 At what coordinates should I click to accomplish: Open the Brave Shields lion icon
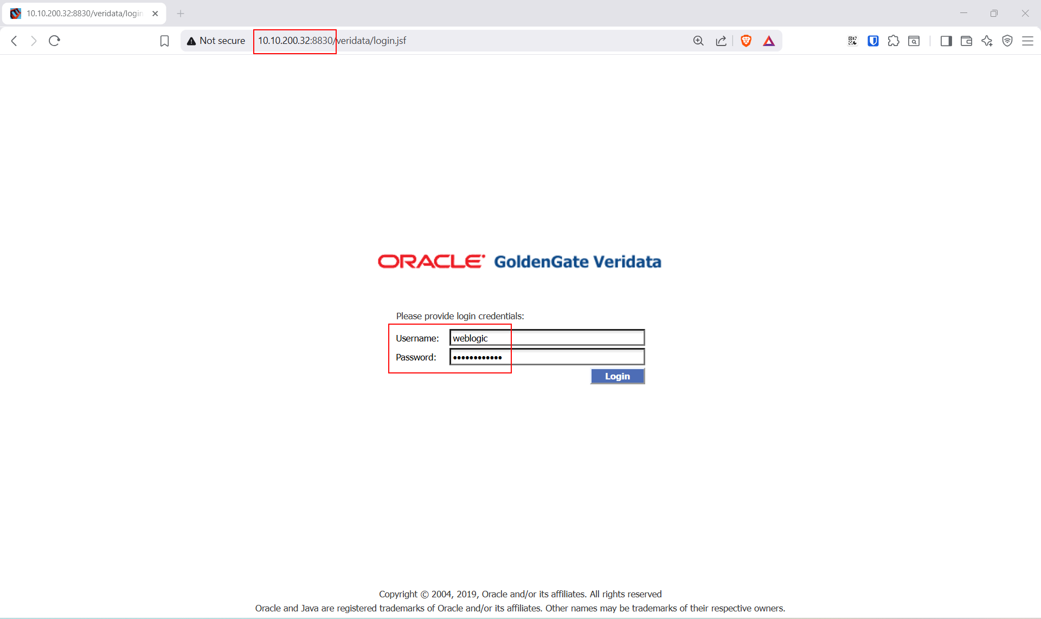(x=746, y=41)
